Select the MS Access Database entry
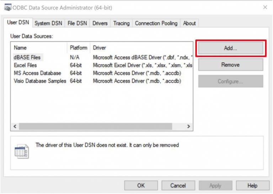The image size is (273, 194). [37, 73]
